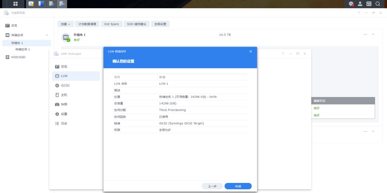Image resolution: width=387 pixels, height=193 pixels.
Task: Click the 上一步 (Previous) button
Action: tap(212, 186)
